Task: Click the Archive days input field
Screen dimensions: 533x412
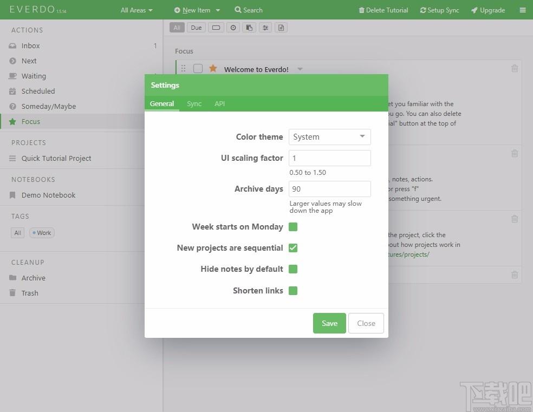Action: pyautogui.click(x=330, y=189)
